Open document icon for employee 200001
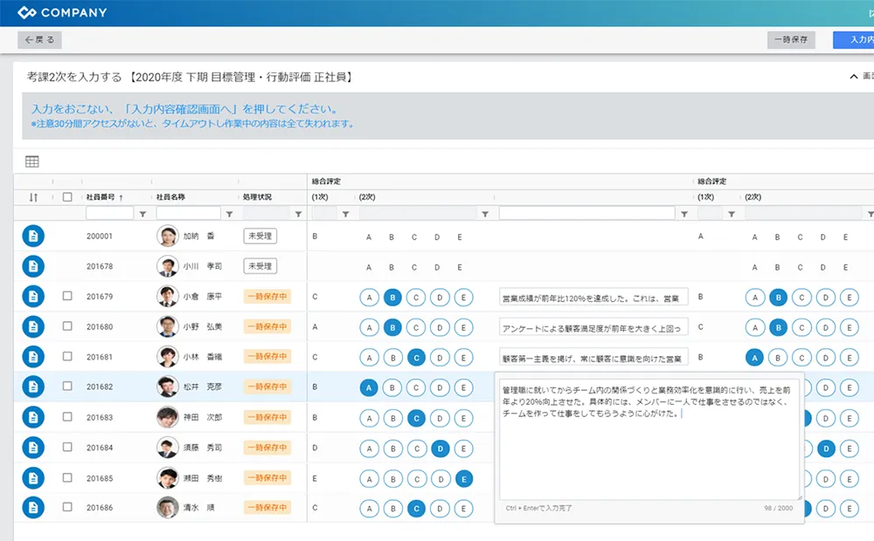The width and height of the screenshot is (874, 541). 33,236
